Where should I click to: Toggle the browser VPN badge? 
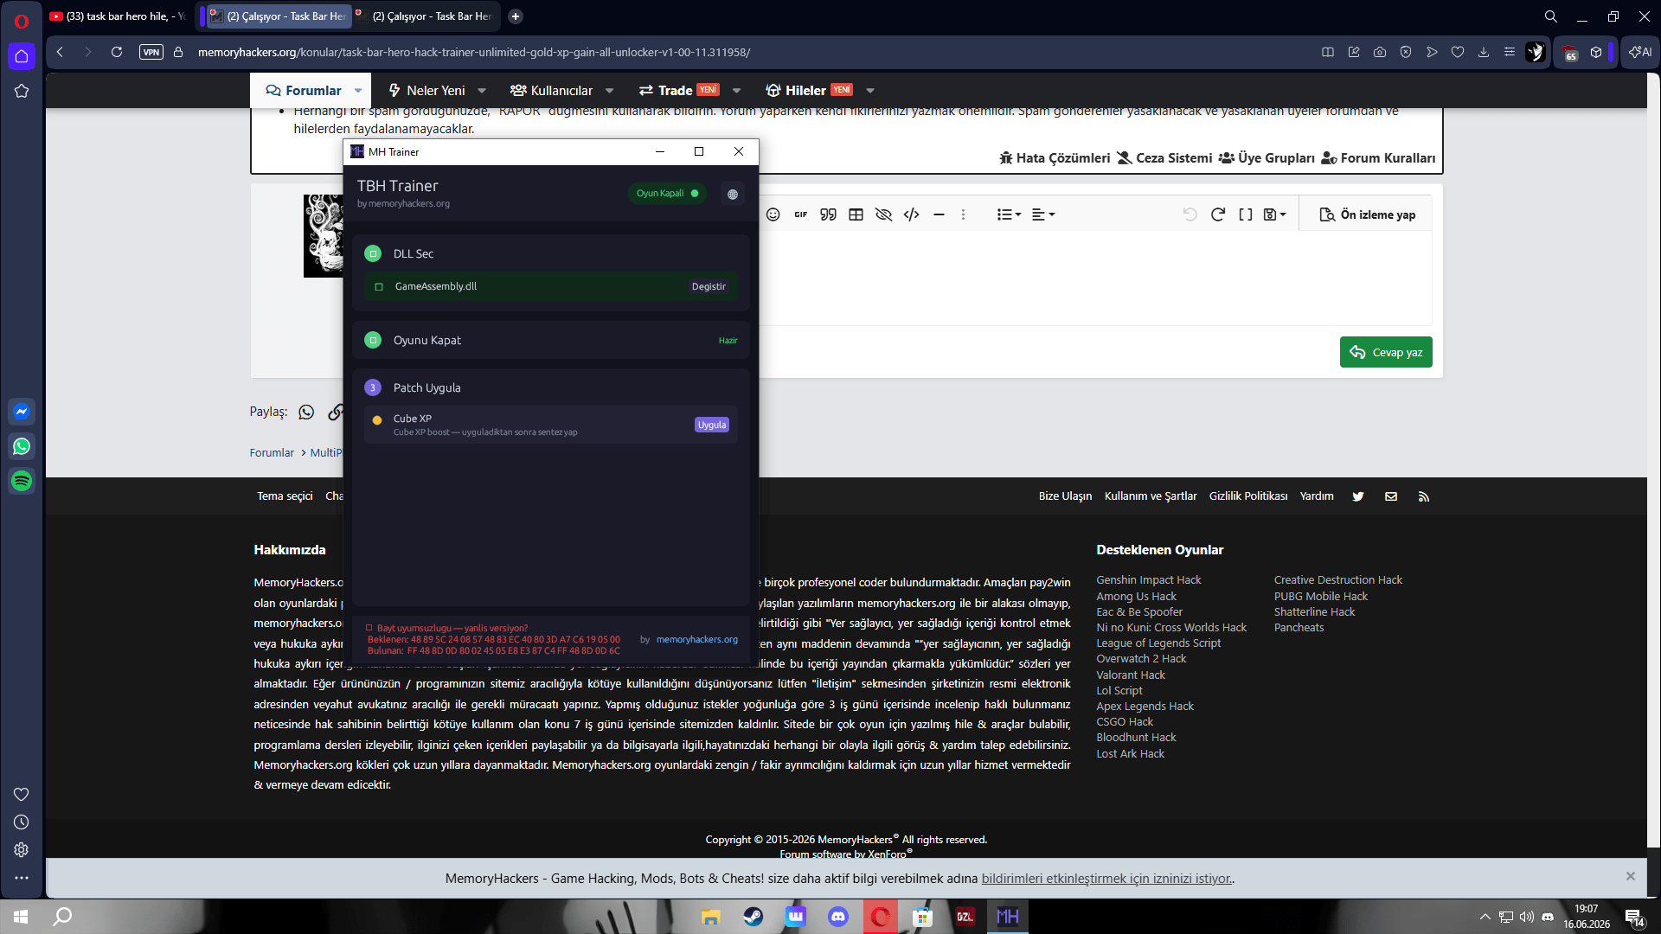pyautogui.click(x=151, y=52)
